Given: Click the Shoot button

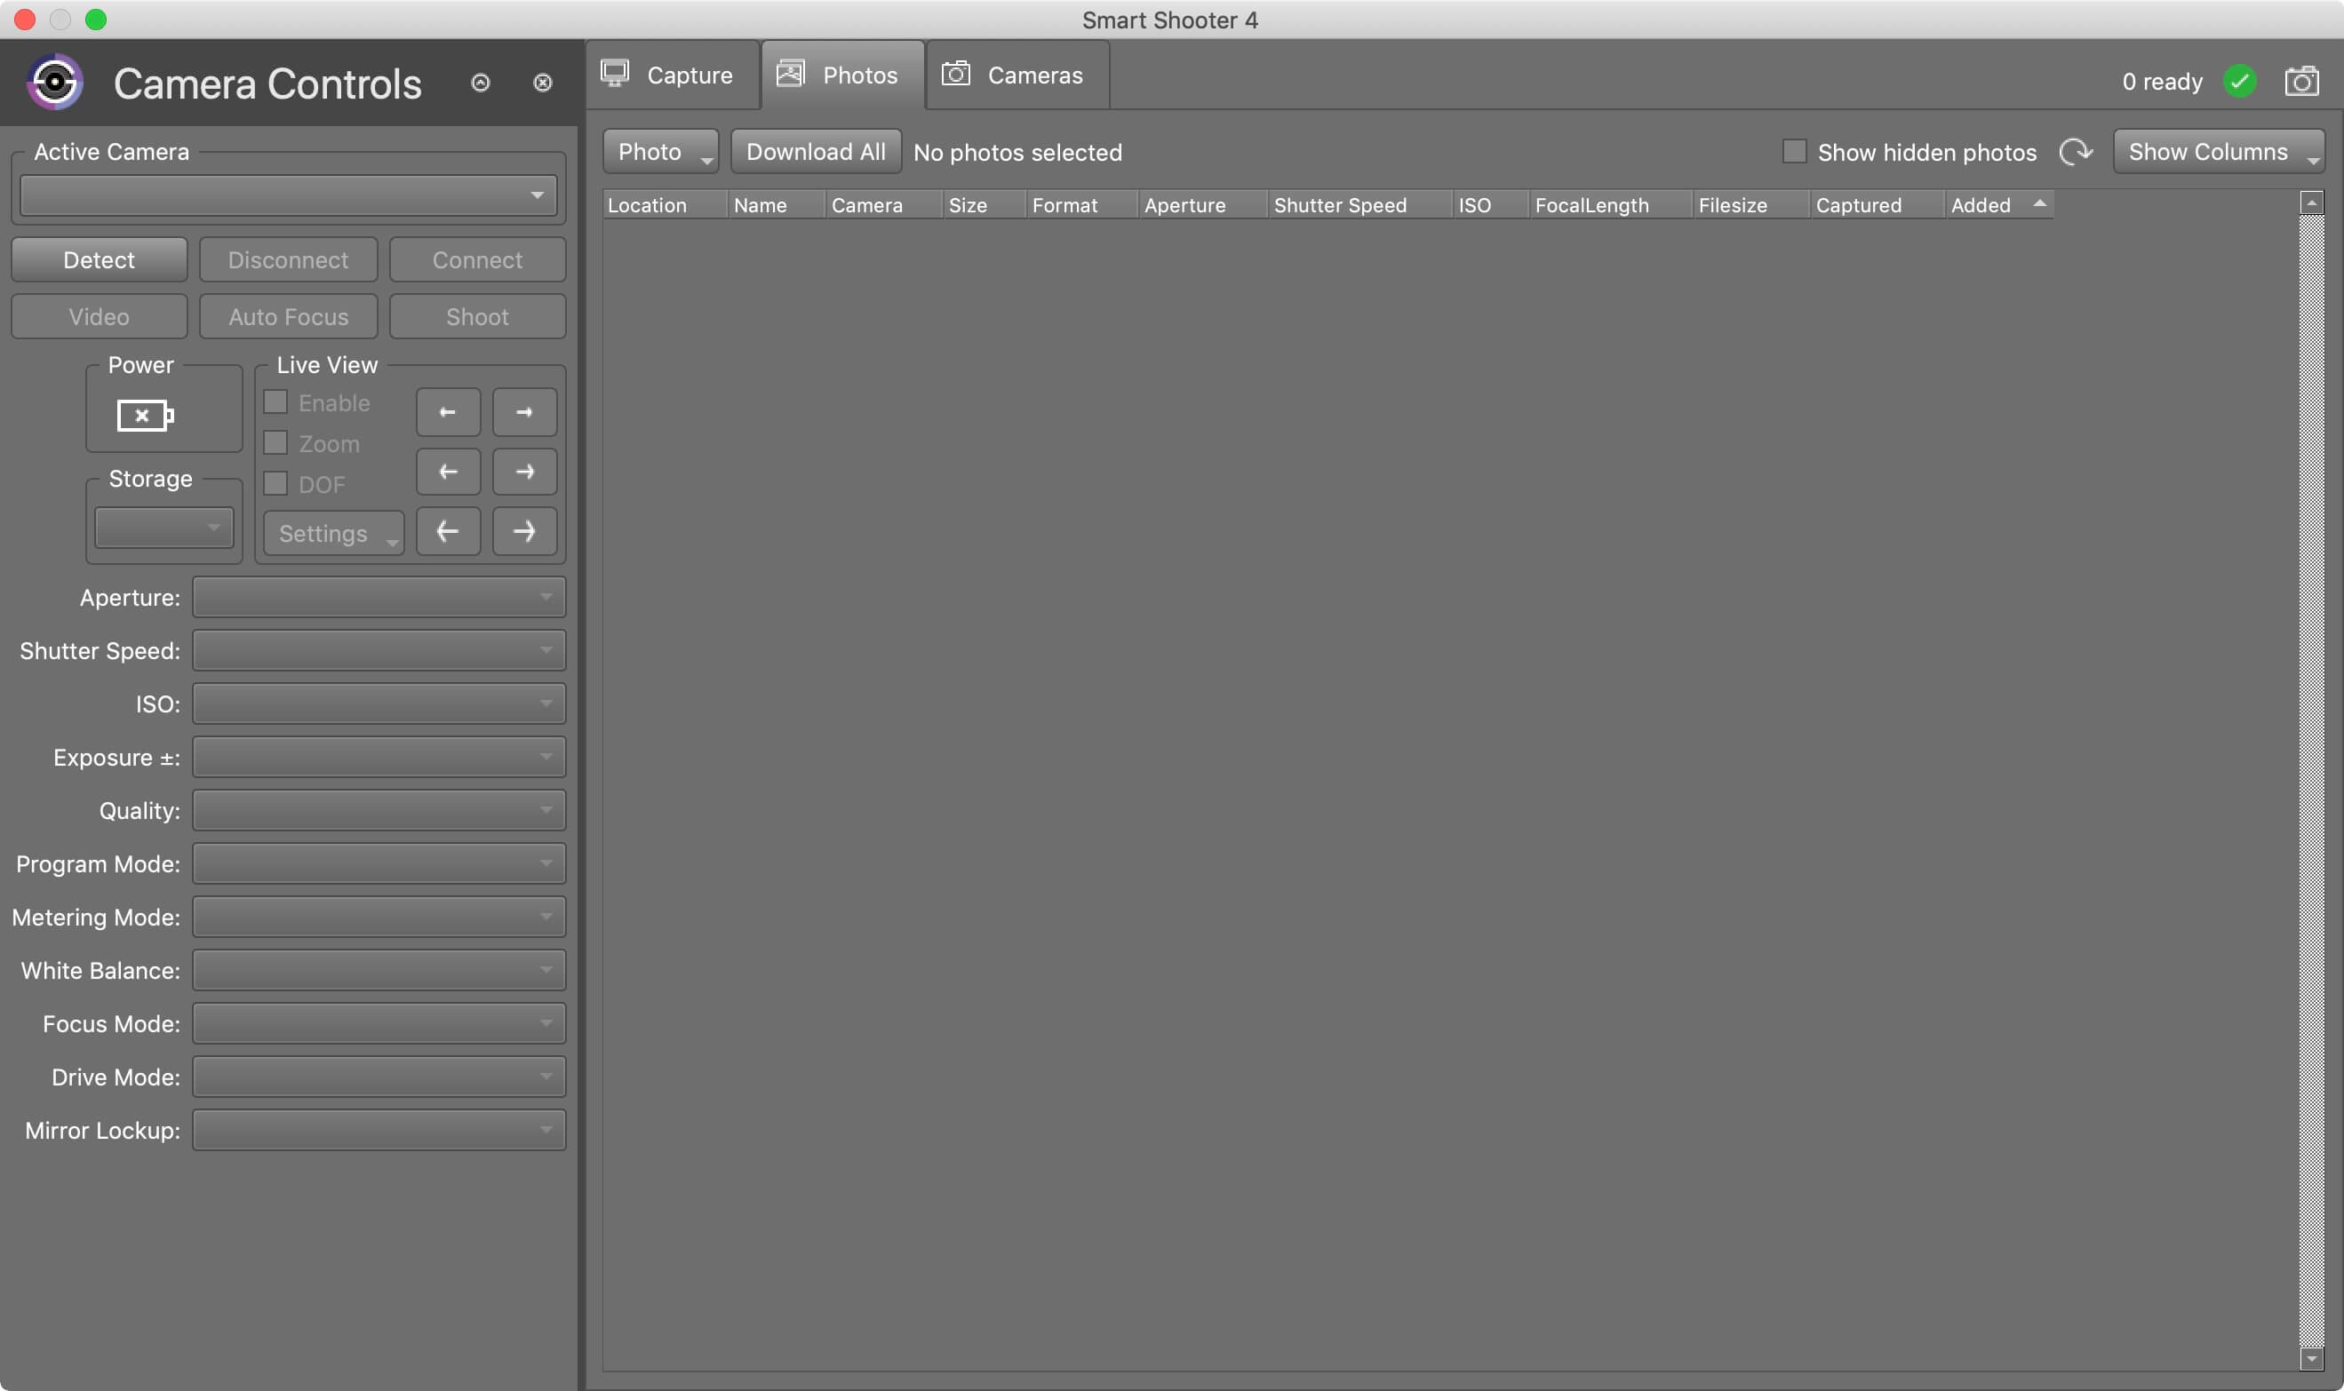Looking at the screenshot, I should click(477, 317).
